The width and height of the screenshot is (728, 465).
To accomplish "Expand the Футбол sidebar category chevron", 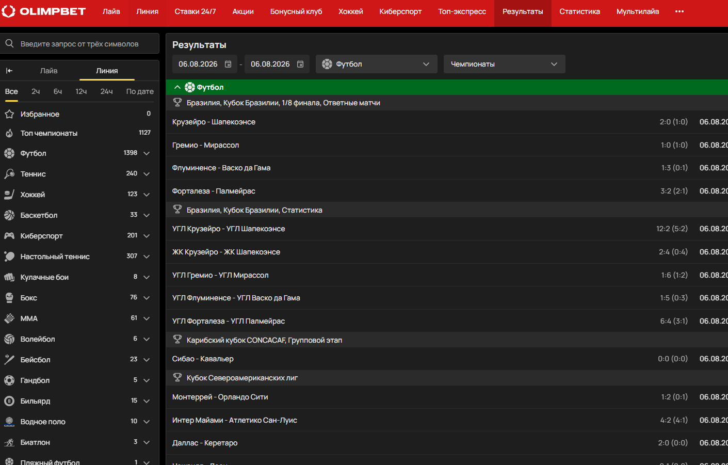I will [147, 153].
